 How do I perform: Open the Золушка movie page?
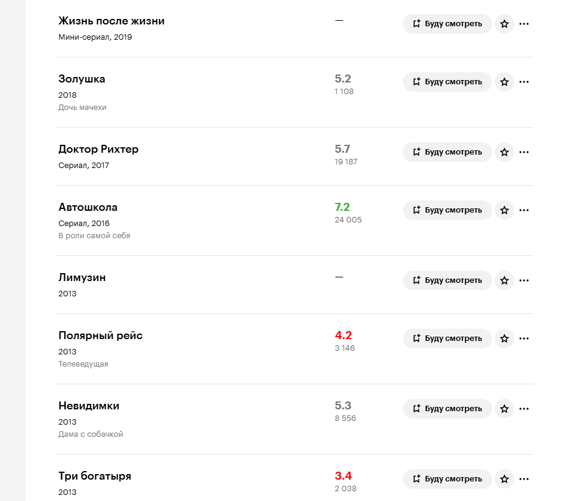[x=81, y=79]
